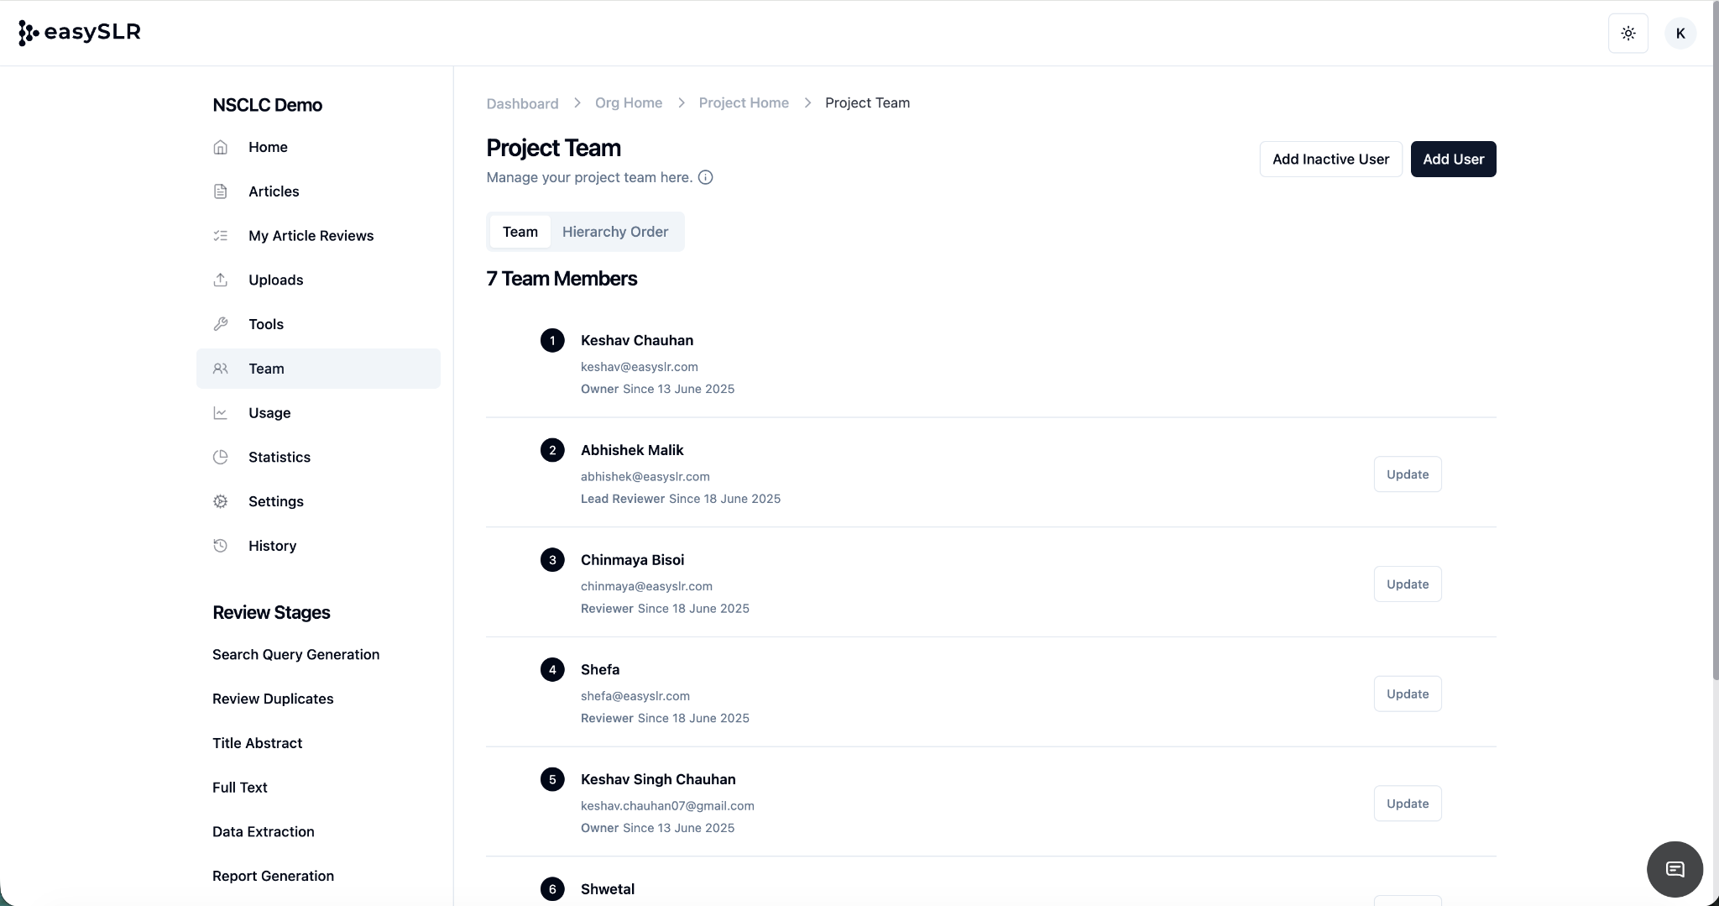Click the Articles document icon
The height and width of the screenshot is (906, 1719).
221,191
